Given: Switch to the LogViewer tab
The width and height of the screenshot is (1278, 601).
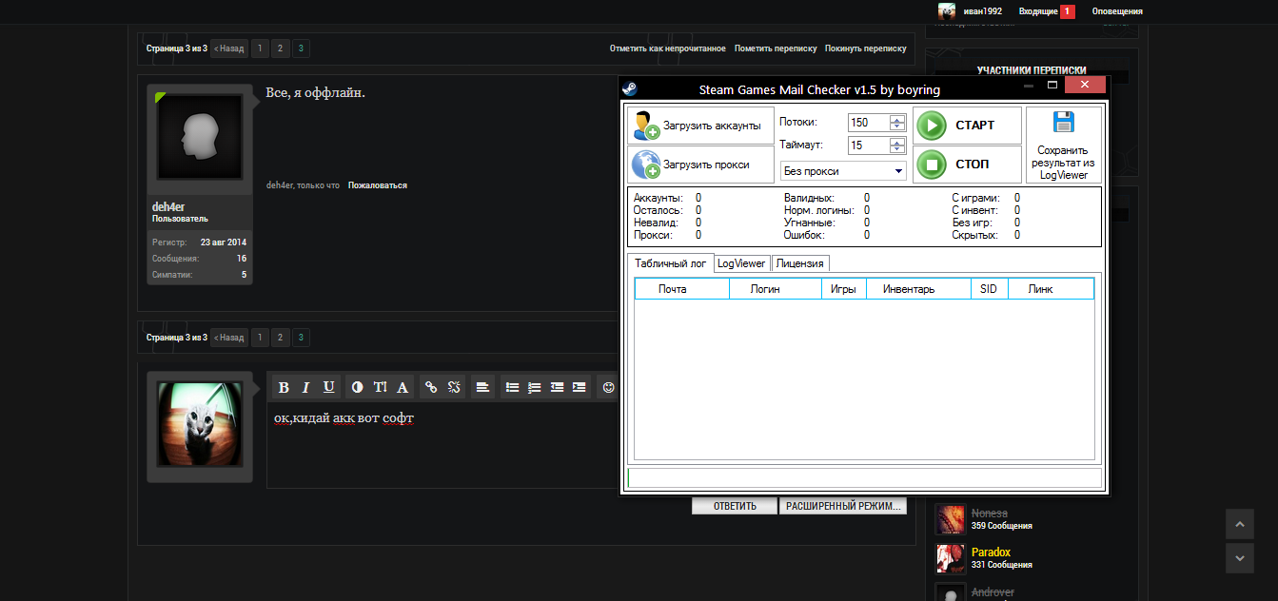Looking at the screenshot, I should pos(741,263).
